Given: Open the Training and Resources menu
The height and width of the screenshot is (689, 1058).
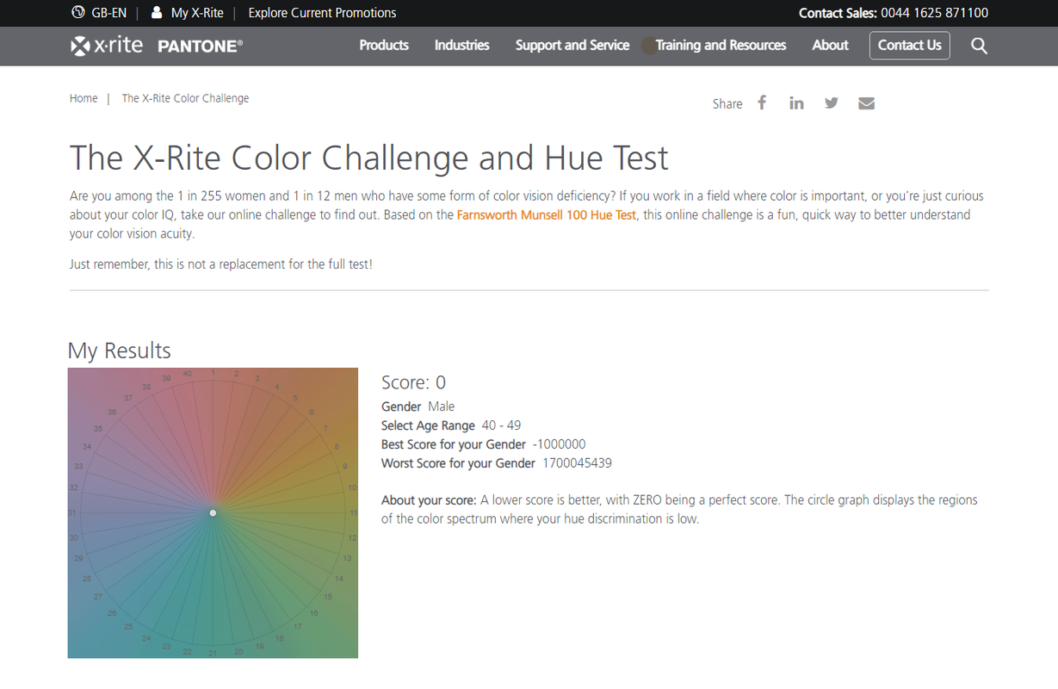Looking at the screenshot, I should tap(721, 46).
